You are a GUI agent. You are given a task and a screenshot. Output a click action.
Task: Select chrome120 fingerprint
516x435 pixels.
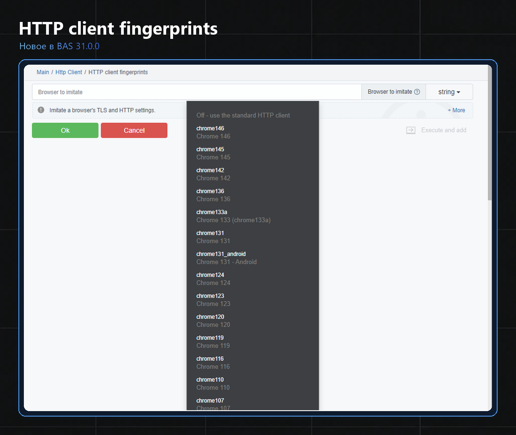tap(253, 321)
